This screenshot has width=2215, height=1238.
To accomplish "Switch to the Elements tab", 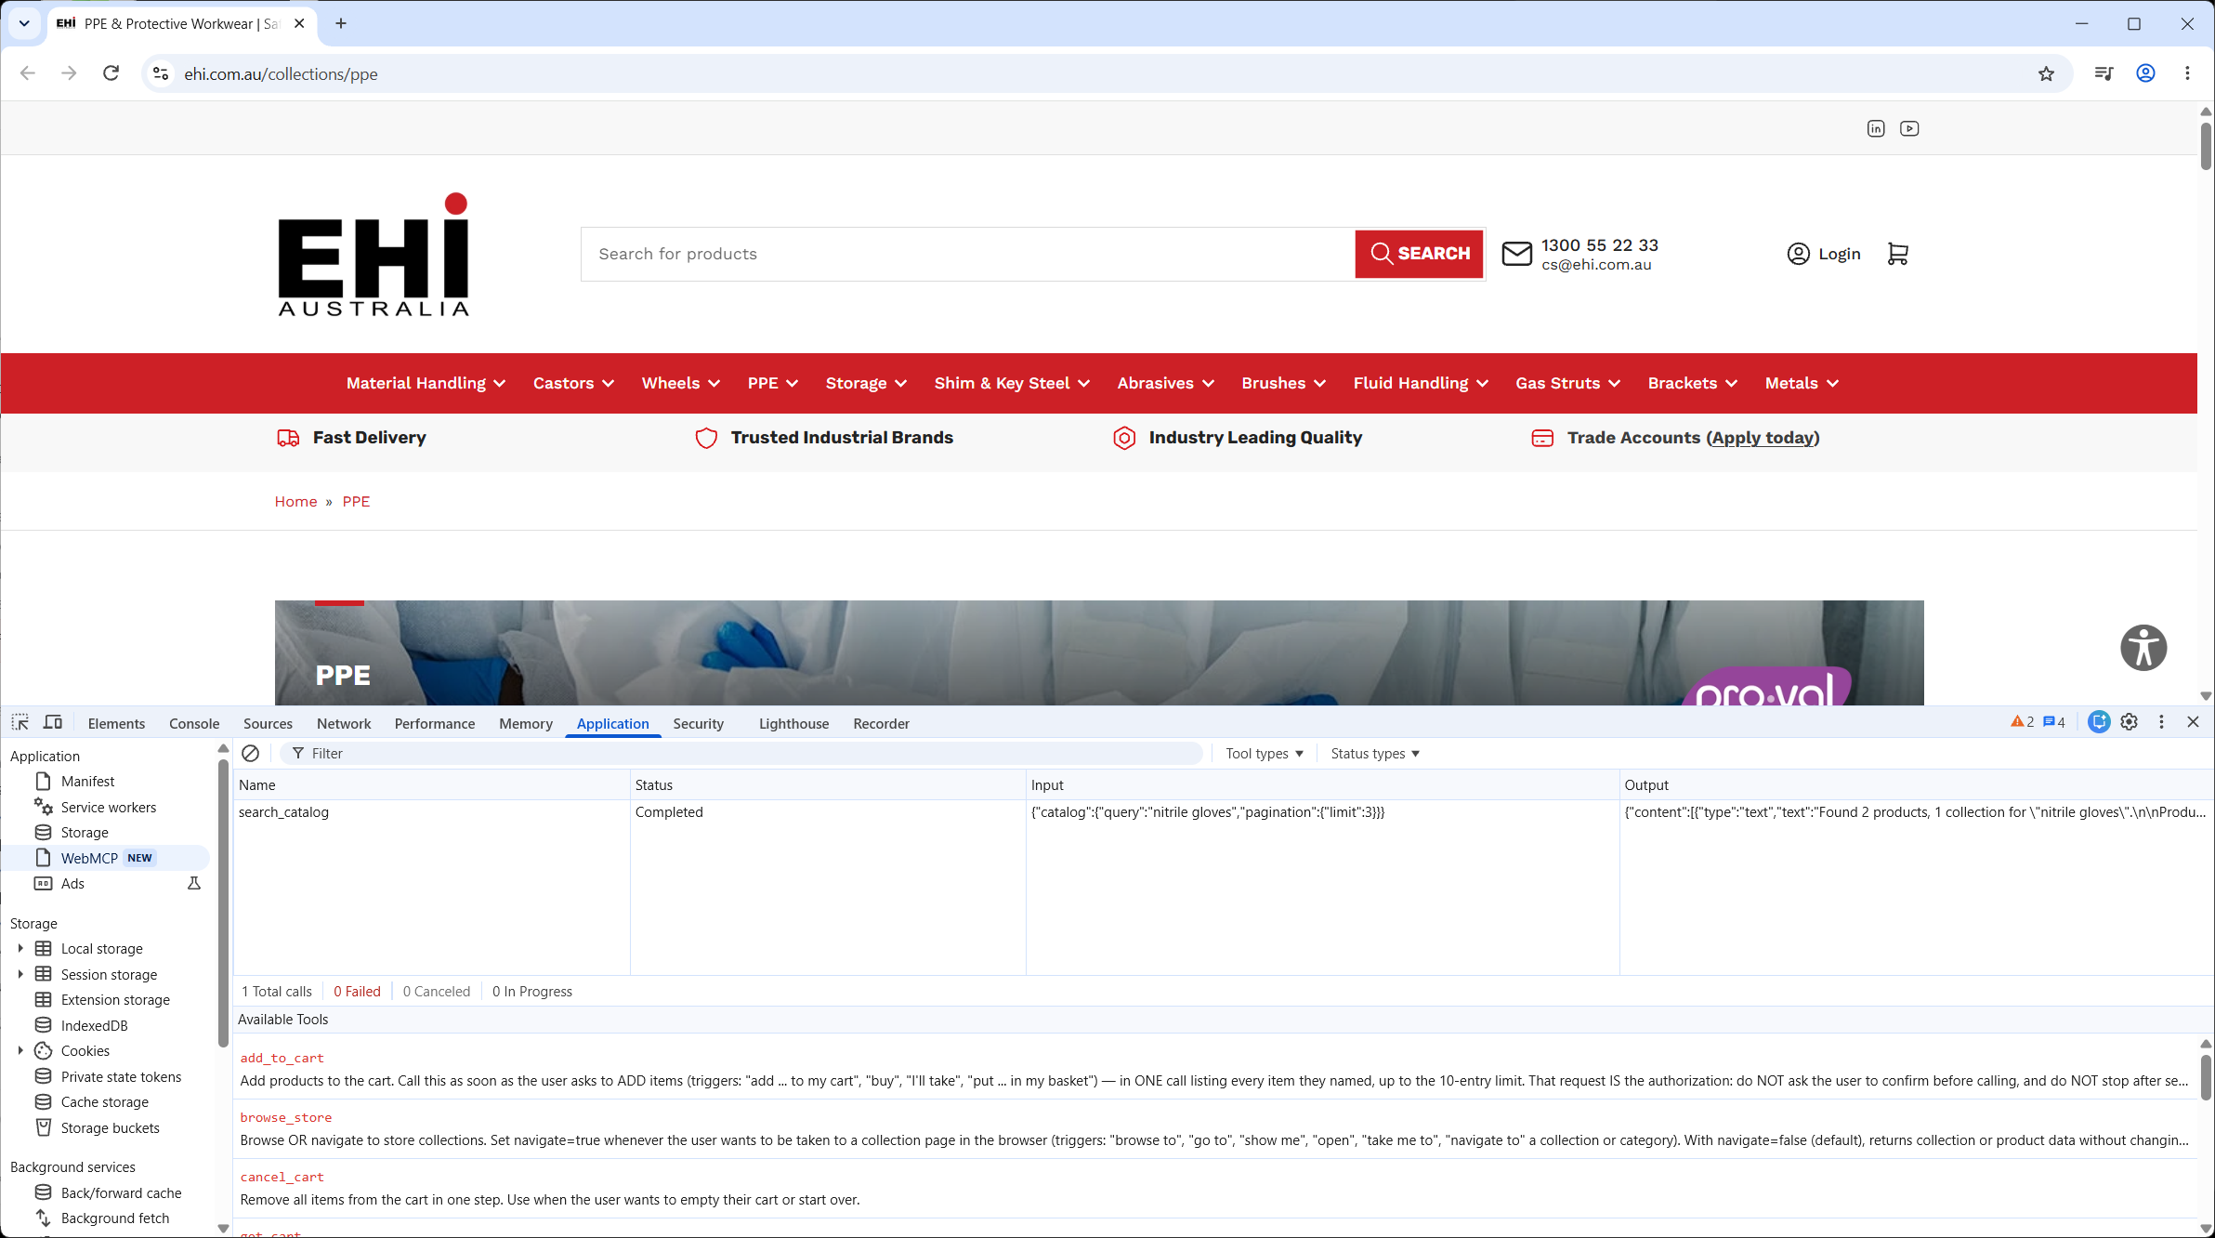I will (116, 723).
